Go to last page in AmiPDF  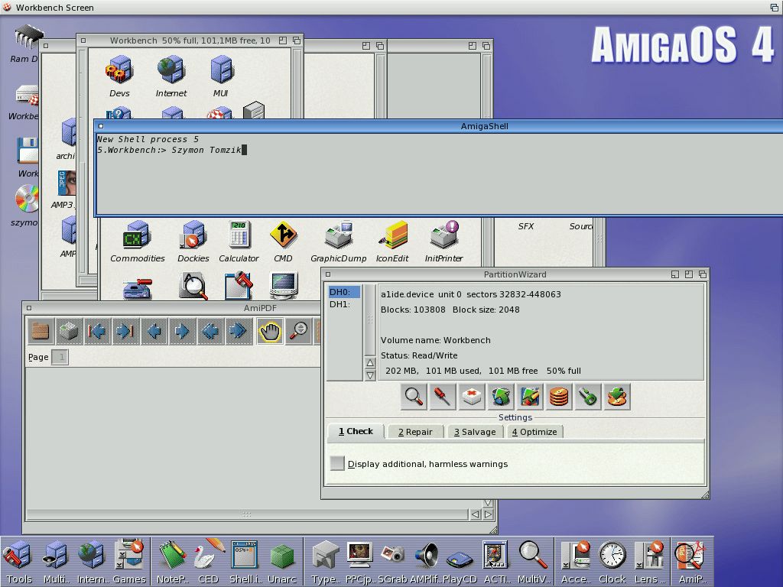126,331
